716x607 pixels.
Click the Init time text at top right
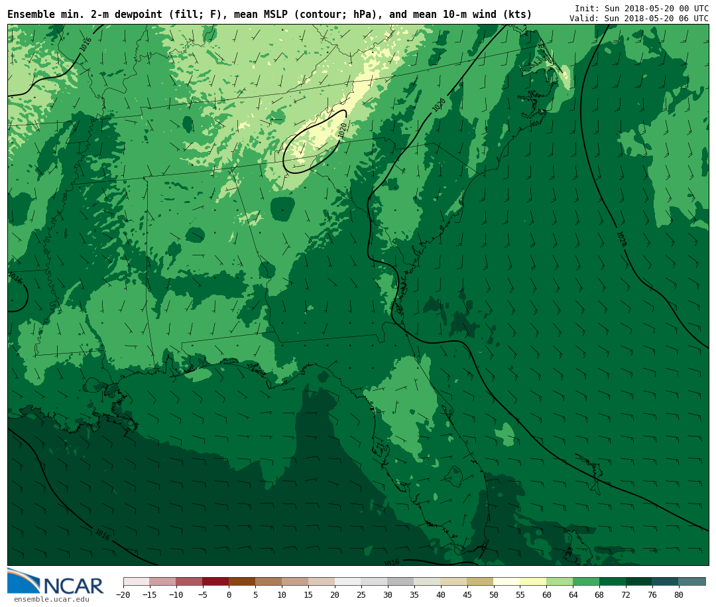point(641,9)
